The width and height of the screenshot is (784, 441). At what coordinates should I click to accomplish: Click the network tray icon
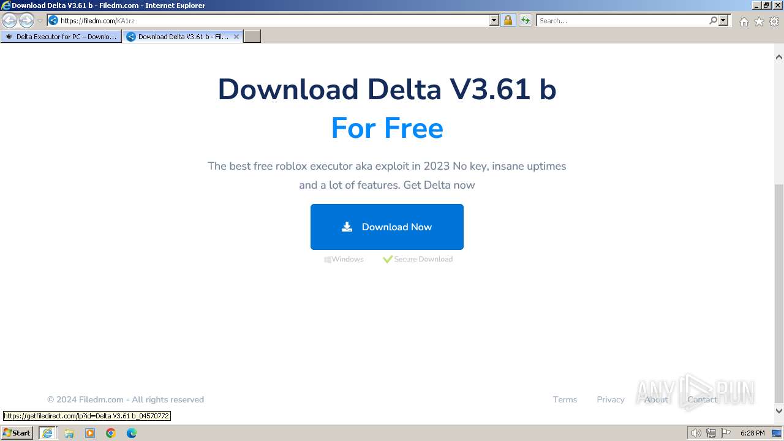(x=711, y=433)
